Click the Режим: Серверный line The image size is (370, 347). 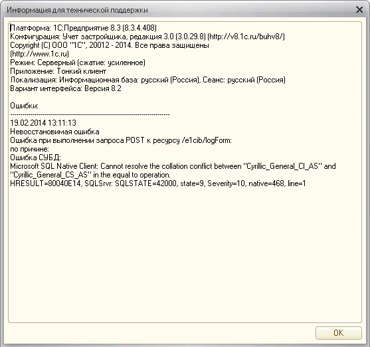tap(78, 62)
